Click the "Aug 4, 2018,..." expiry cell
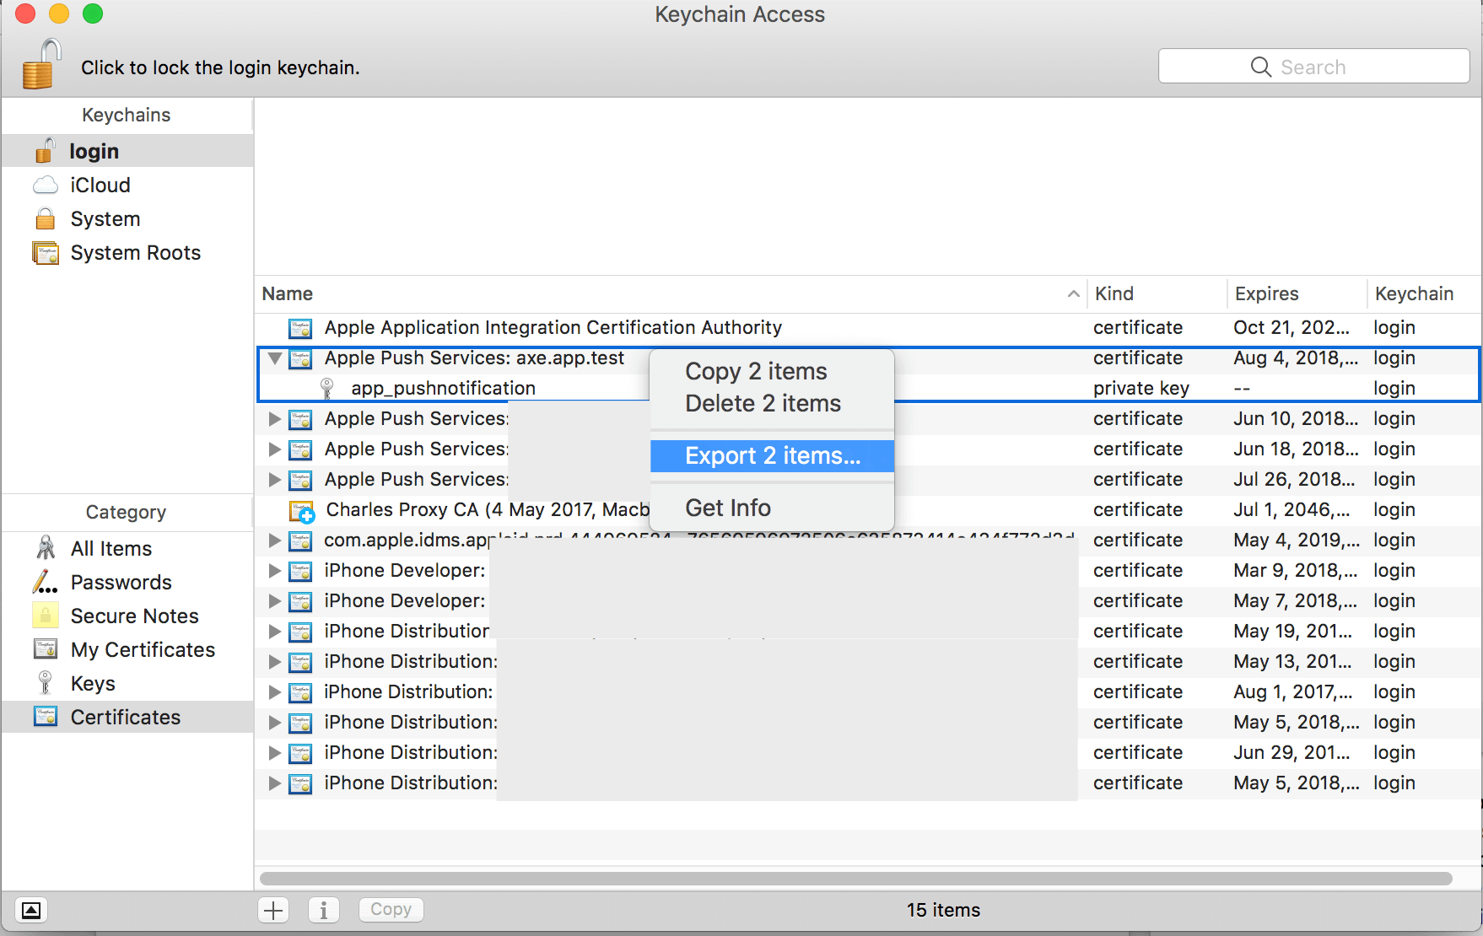 (x=1296, y=358)
